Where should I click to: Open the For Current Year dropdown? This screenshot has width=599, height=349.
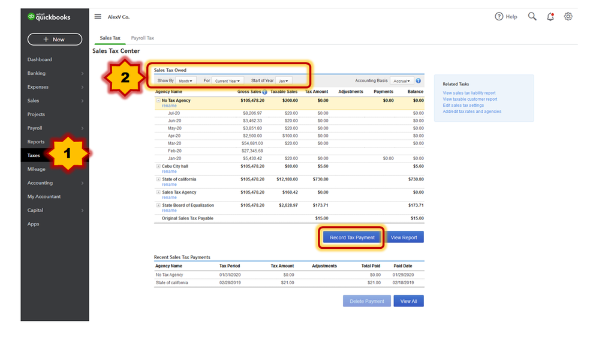click(227, 81)
